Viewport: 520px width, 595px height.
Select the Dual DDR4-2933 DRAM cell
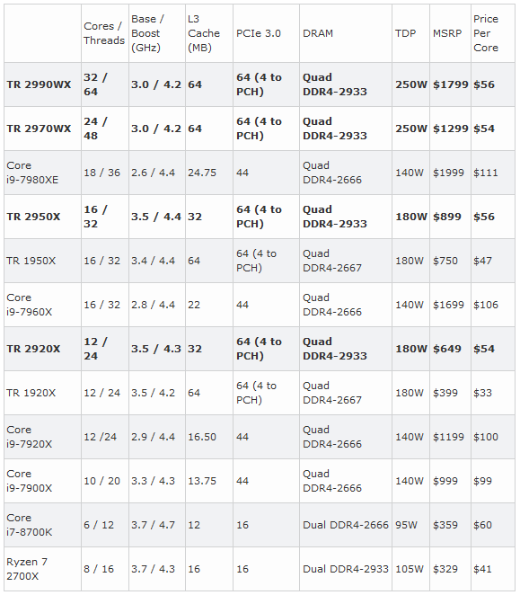pos(346,569)
